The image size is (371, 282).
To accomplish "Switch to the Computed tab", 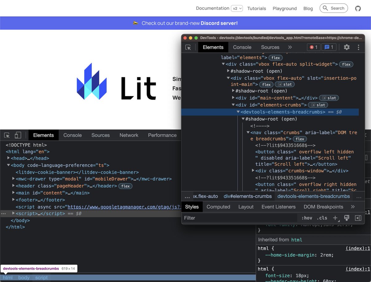I will coord(218,207).
